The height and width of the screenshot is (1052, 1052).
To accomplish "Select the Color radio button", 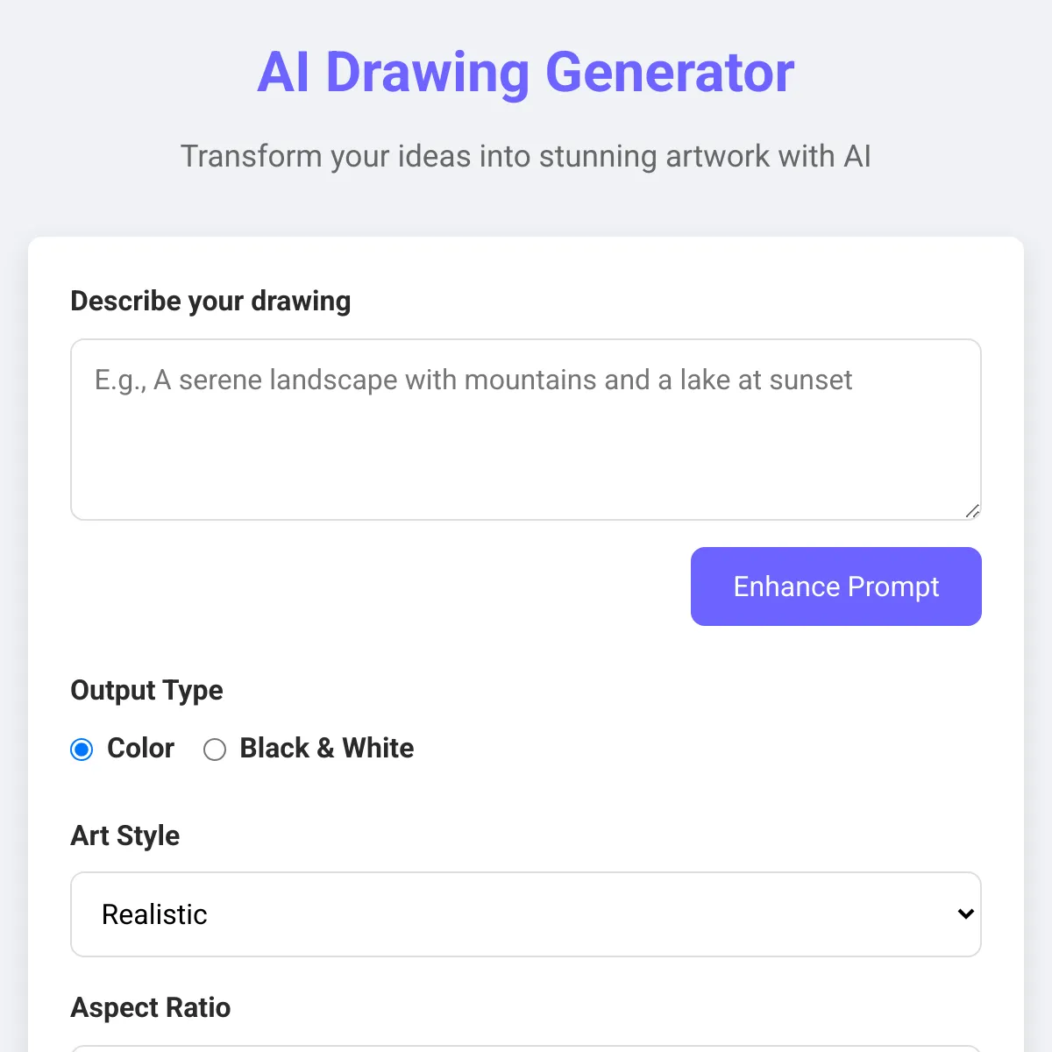I will pyautogui.click(x=82, y=750).
